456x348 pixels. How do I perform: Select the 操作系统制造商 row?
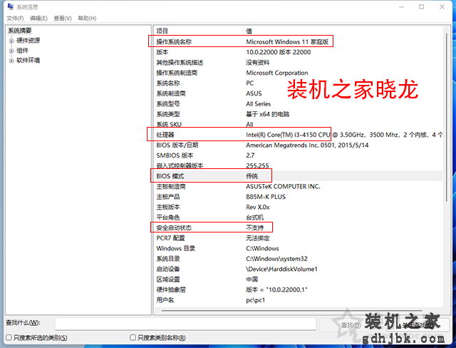coord(298,73)
